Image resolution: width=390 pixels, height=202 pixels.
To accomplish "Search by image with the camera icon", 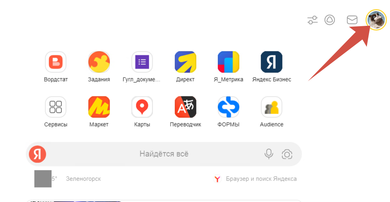I will (287, 155).
